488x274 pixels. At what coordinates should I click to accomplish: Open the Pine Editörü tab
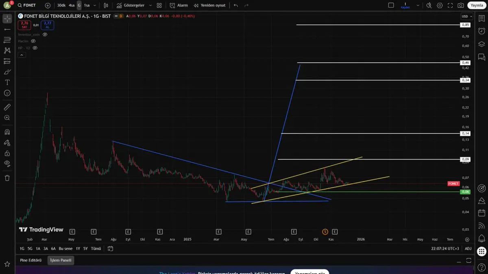pyautogui.click(x=31, y=260)
